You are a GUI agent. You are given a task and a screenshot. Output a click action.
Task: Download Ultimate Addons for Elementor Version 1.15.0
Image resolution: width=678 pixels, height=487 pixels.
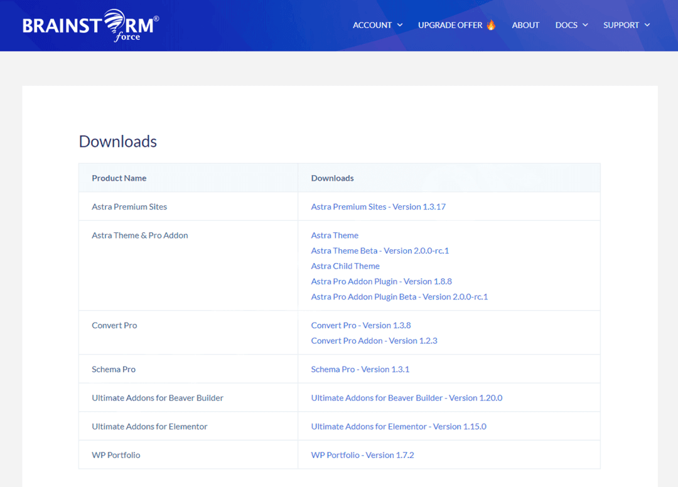(399, 426)
